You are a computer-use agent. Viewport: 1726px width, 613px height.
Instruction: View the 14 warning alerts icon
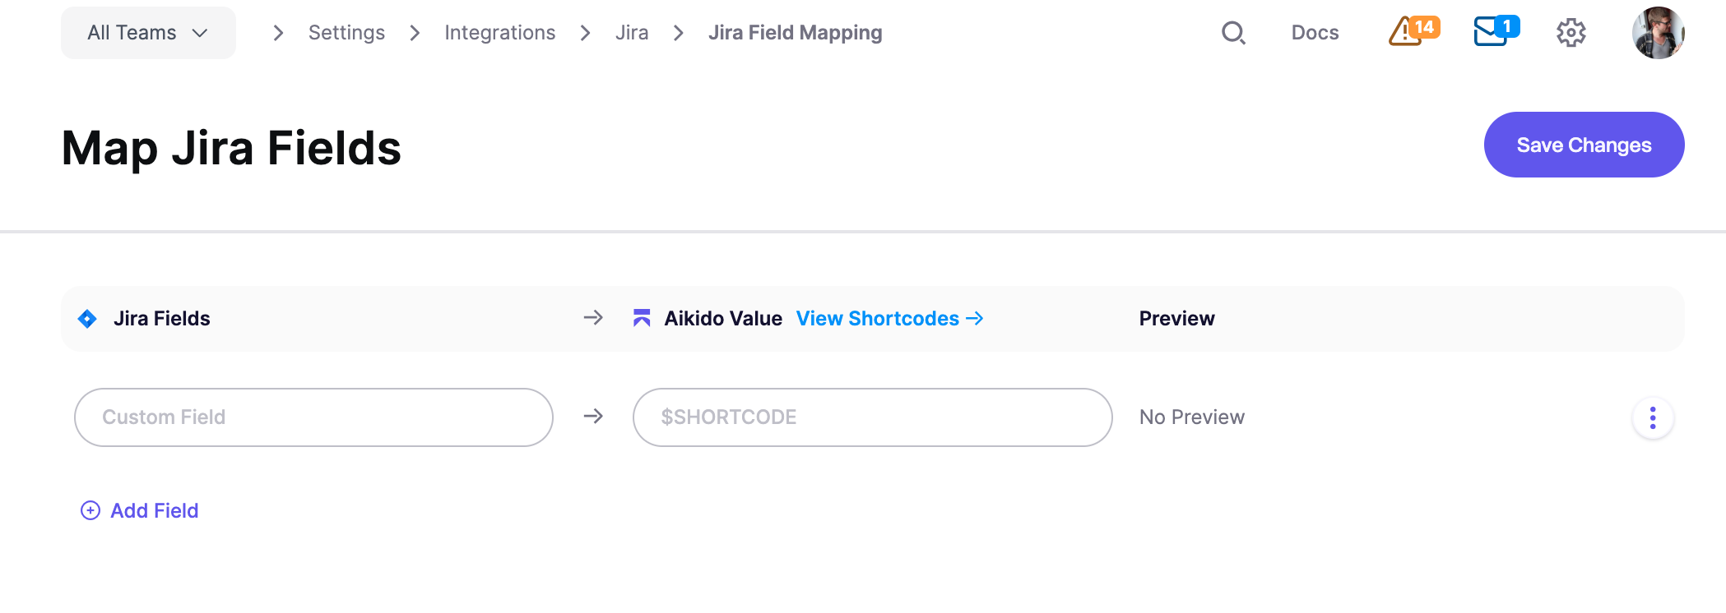pyautogui.click(x=1413, y=31)
